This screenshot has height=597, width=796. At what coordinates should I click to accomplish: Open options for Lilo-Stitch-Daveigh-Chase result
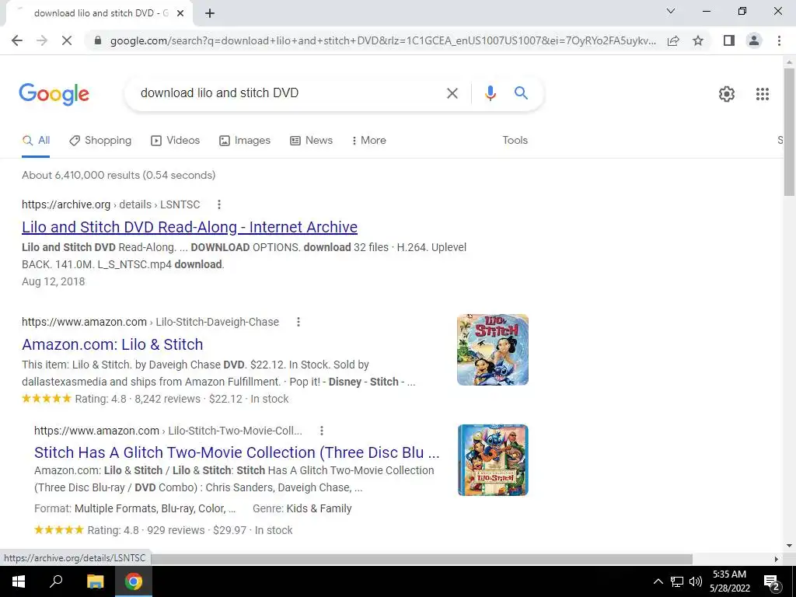point(298,322)
